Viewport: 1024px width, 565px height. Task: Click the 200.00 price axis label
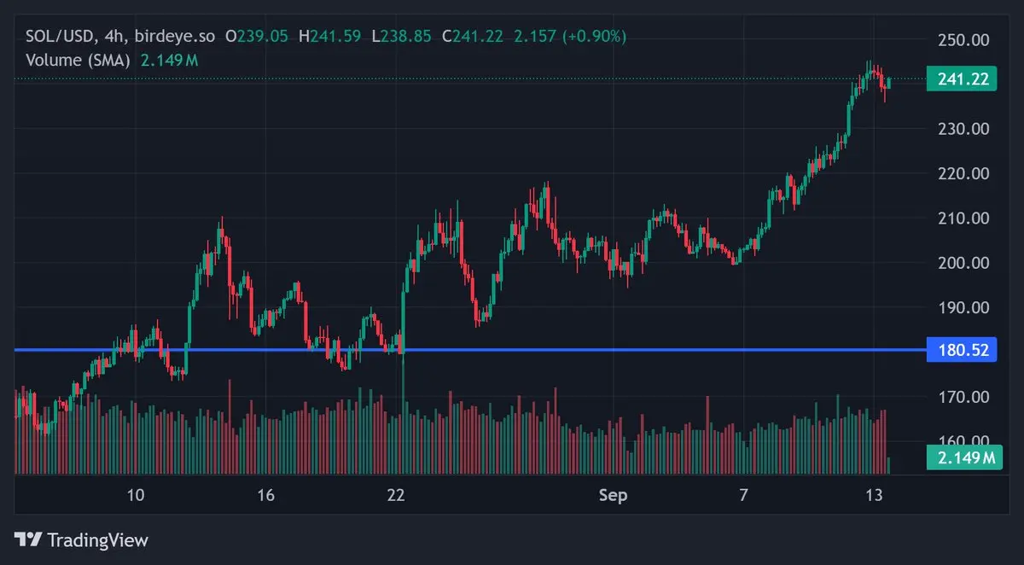pos(963,263)
